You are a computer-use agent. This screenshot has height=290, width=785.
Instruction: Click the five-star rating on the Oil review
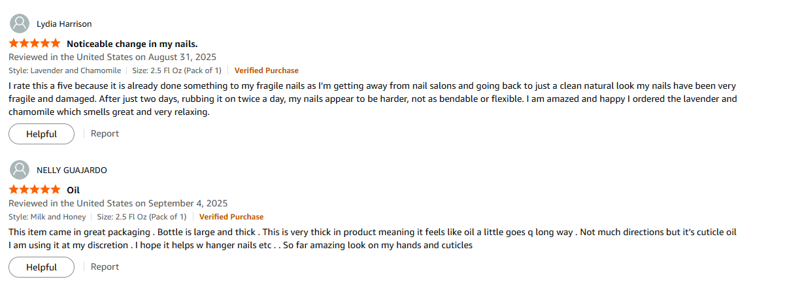click(x=35, y=190)
